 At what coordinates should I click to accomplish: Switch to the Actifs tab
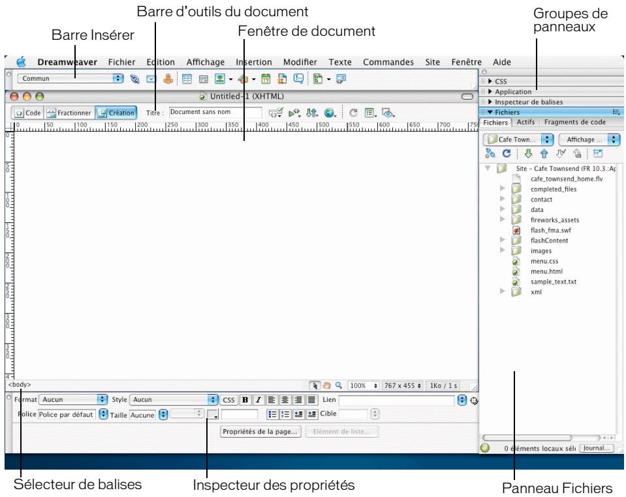[x=525, y=122]
